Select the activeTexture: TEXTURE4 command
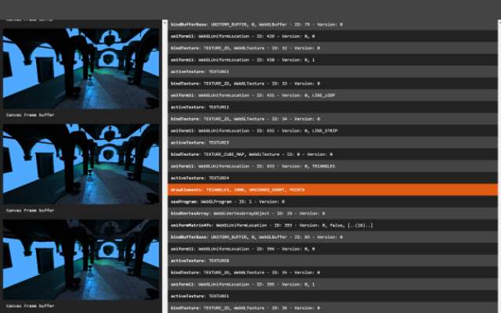Image resolution: width=501 pixels, height=313 pixels. coord(333,178)
